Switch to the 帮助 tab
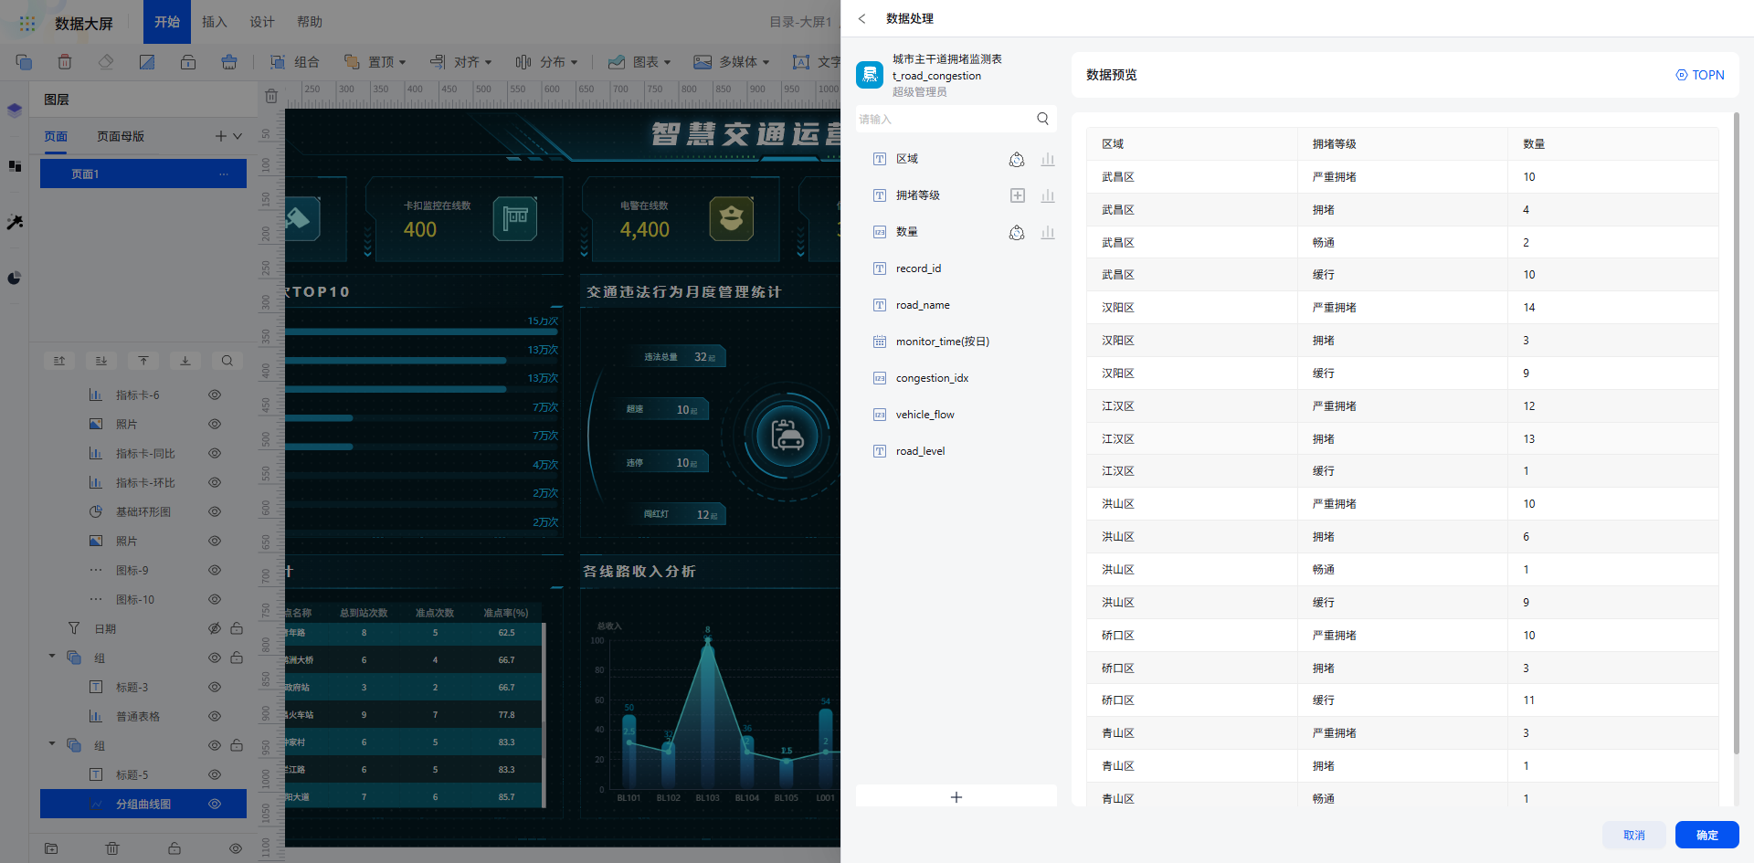The width and height of the screenshot is (1754, 863). tap(310, 22)
